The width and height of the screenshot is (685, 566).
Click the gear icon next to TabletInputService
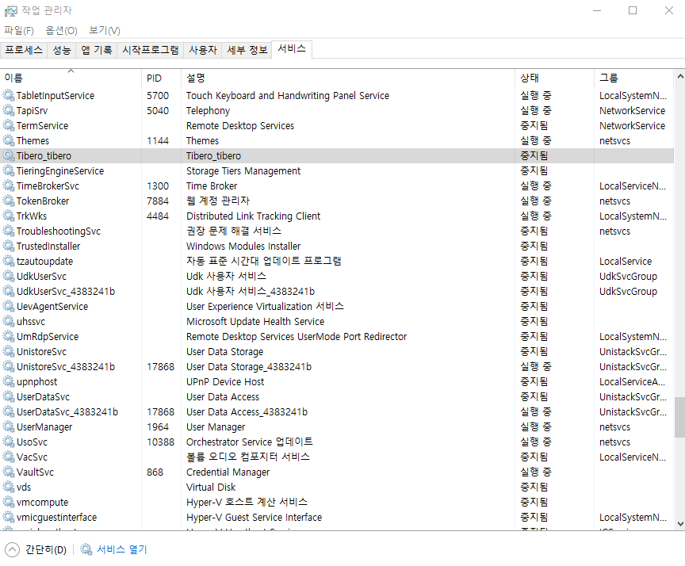click(x=9, y=95)
